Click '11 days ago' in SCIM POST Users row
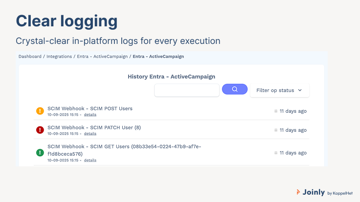 point(293,111)
